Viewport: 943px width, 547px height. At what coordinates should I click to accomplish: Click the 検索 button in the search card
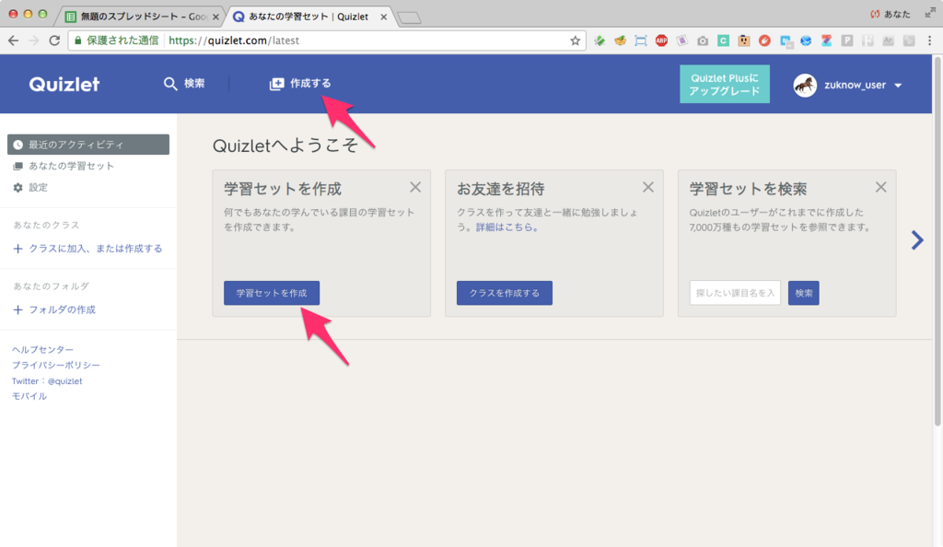coord(803,293)
